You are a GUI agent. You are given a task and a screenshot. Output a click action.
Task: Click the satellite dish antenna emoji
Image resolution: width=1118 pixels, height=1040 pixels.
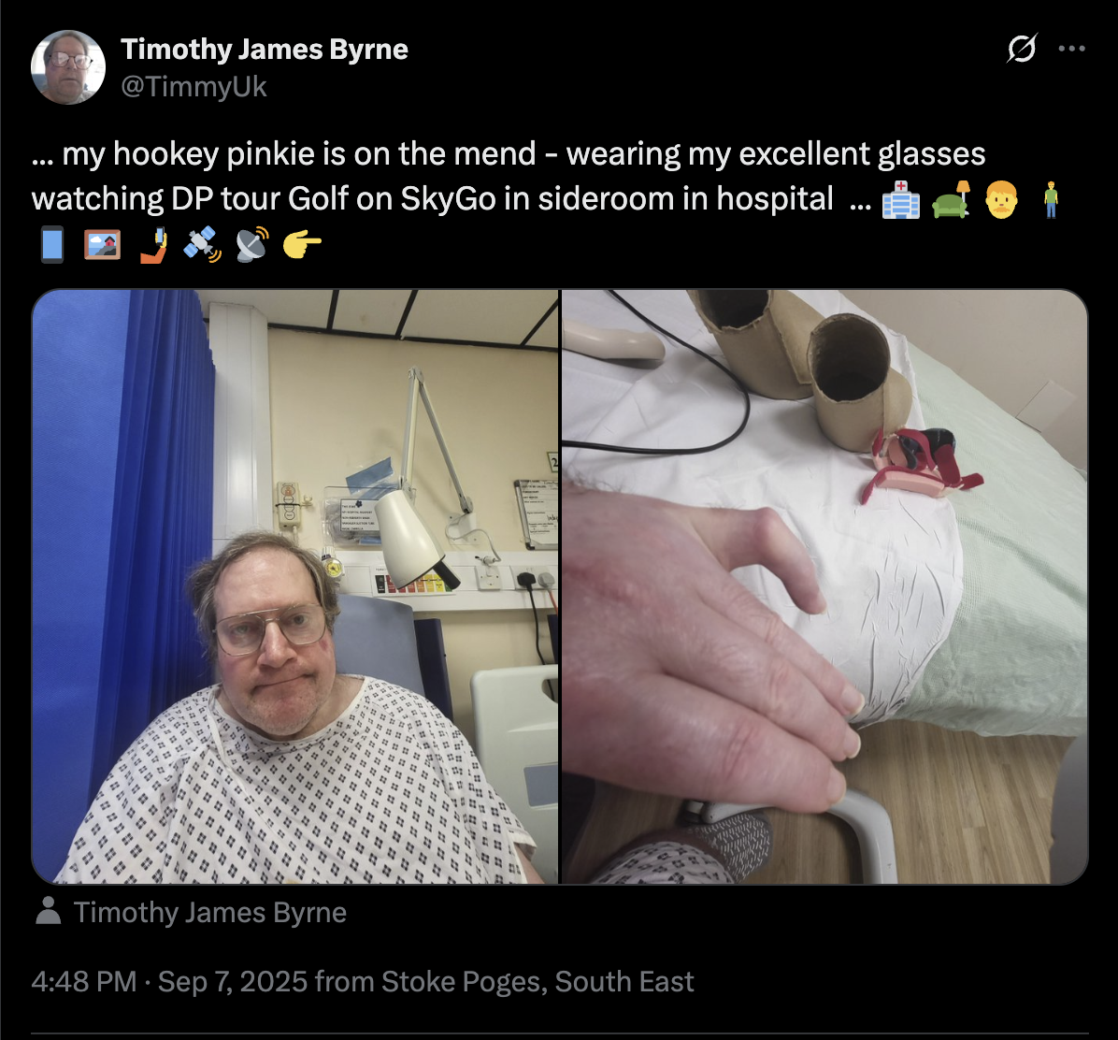[x=251, y=245]
